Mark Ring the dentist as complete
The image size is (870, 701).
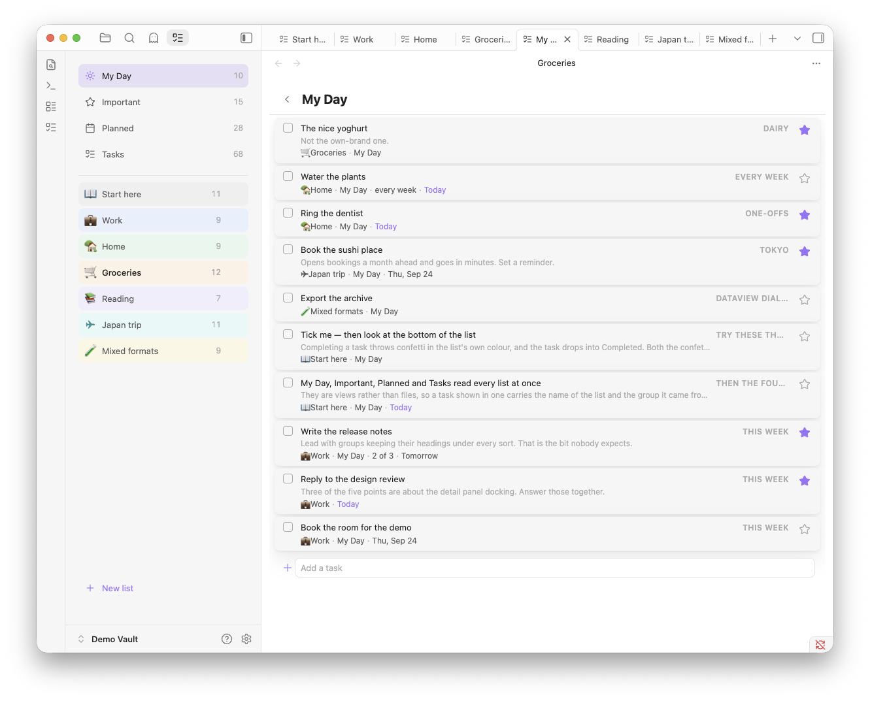pyautogui.click(x=288, y=213)
